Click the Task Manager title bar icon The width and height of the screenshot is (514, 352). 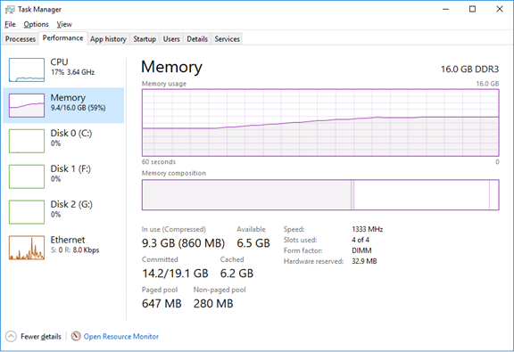point(10,10)
